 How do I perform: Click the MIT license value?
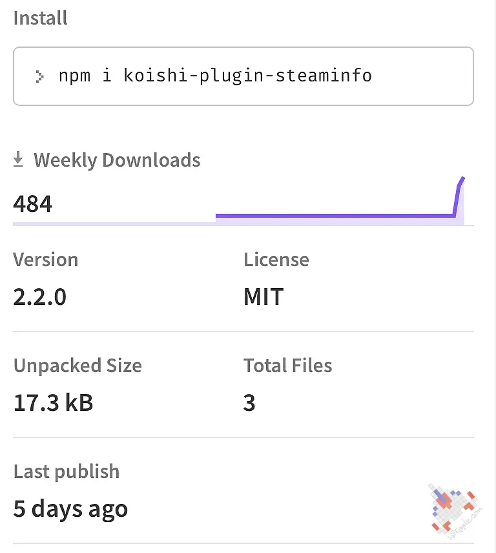263,297
